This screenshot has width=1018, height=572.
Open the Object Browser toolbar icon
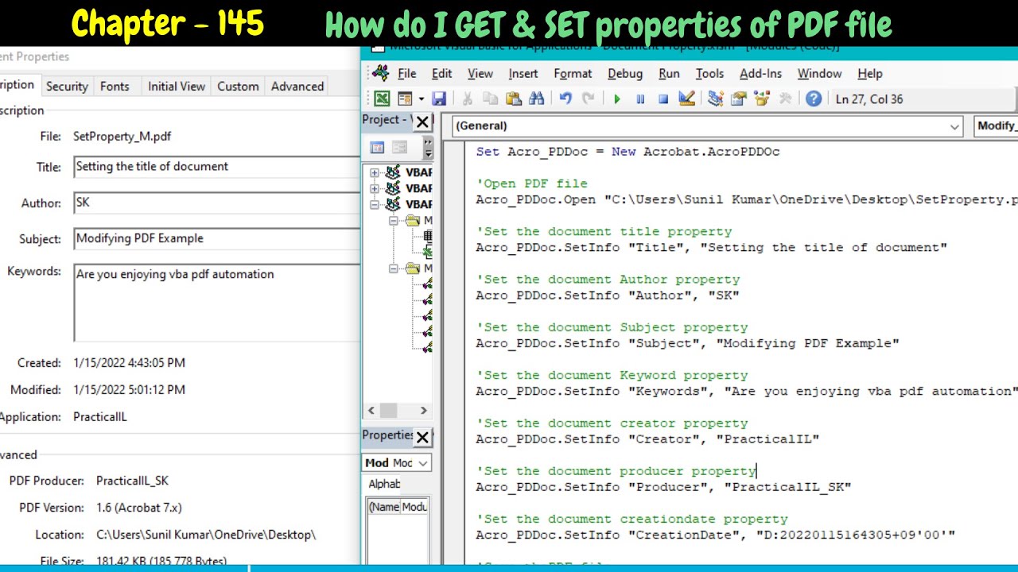(762, 99)
